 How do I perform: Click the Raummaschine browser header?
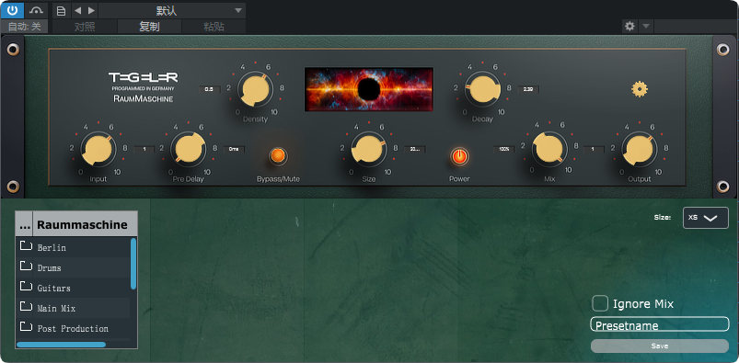(86, 224)
